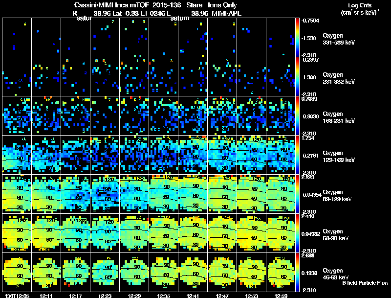
Task: Open the 168-231 keV panel at 12:35
Action: [x=164, y=116]
